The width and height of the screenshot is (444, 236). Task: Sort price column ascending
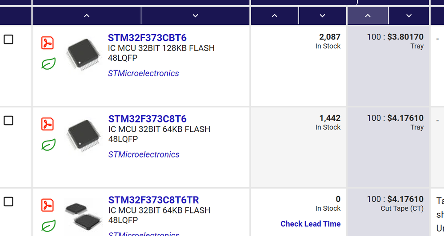(368, 16)
